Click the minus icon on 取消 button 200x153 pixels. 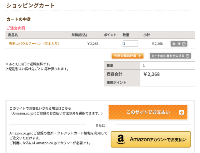coord(184,44)
